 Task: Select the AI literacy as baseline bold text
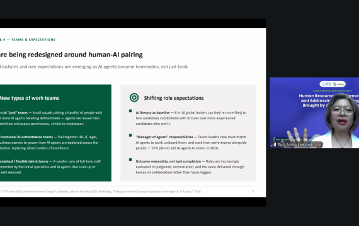(152, 112)
